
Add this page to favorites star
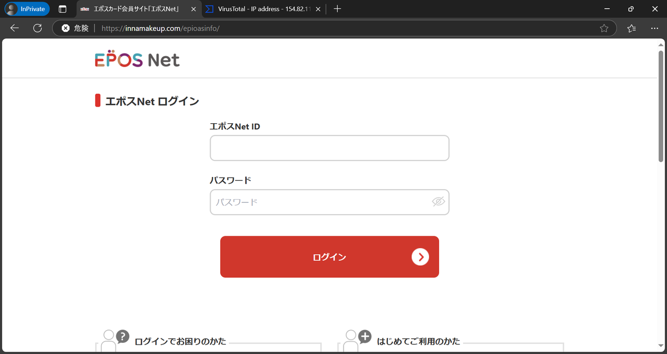tap(604, 28)
